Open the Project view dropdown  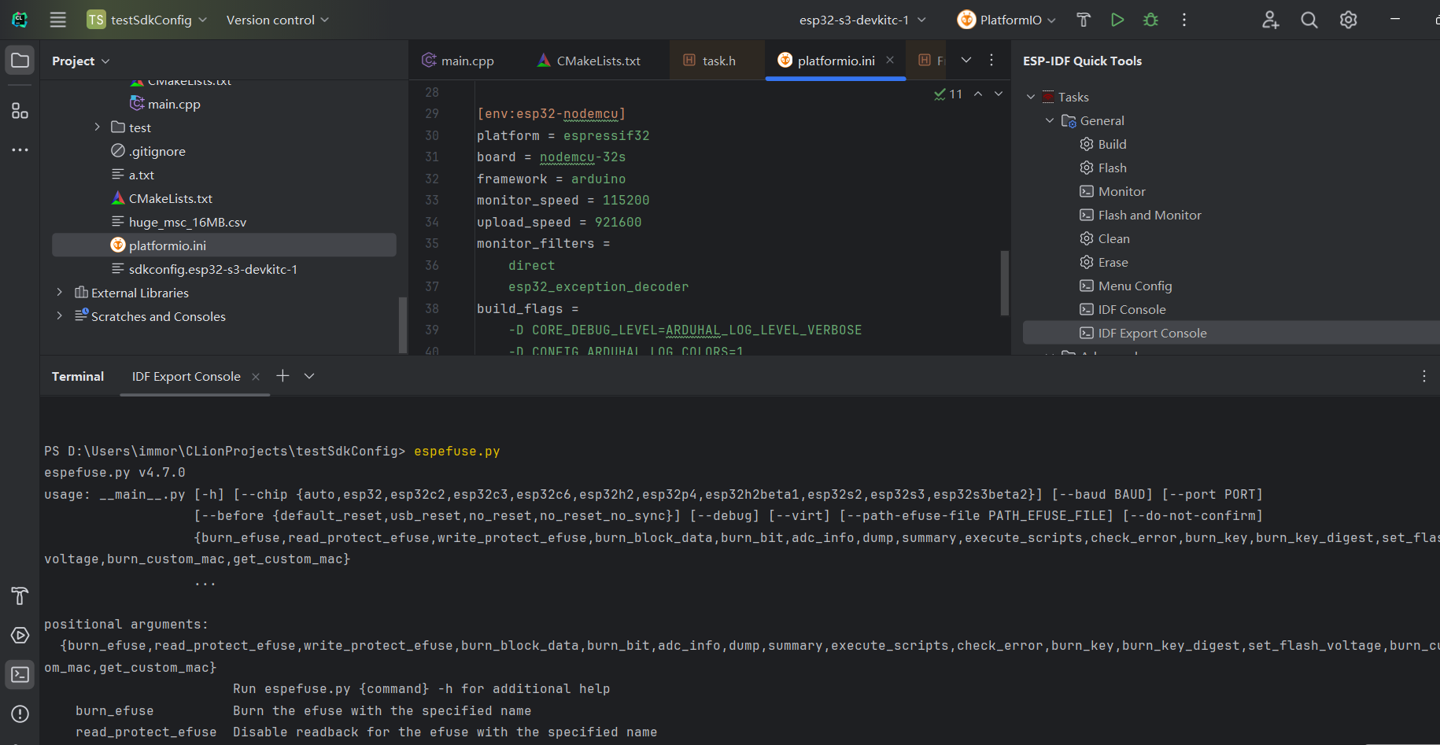pyautogui.click(x=81, y=61)
